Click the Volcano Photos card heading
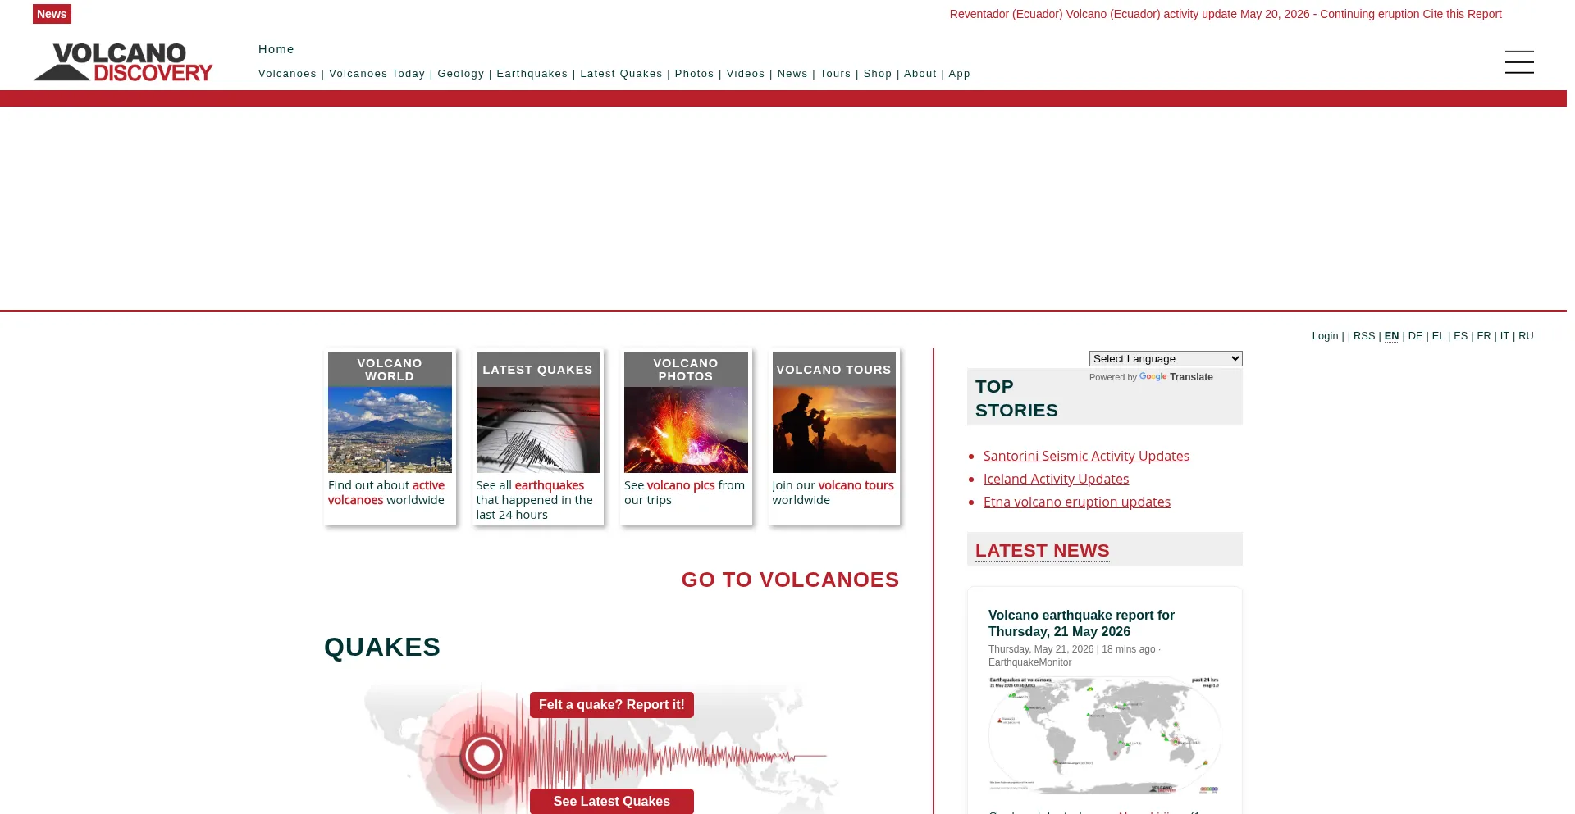This screenshot has width=1575, height=814. click(x=686, y=370)
